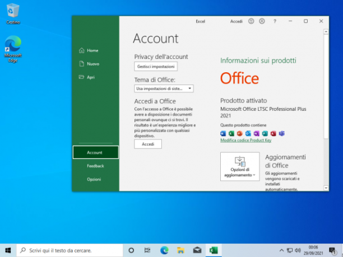Click the Accedi button under Accedi a Office
Screen dimensions: 343x257
[148, 144]
